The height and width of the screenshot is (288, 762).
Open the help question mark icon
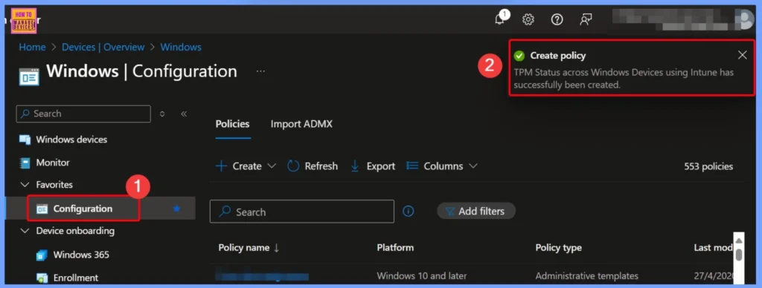[x=557, y=19]
